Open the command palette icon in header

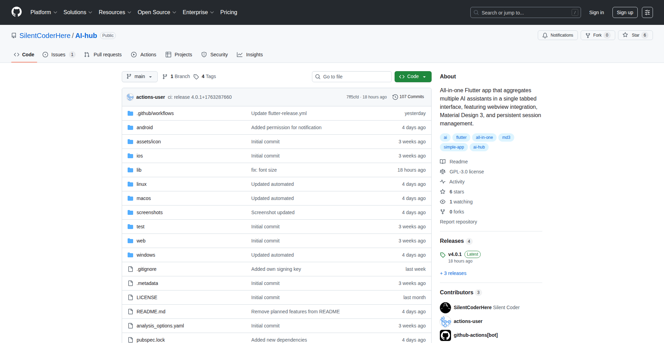[x=647, y=12]
